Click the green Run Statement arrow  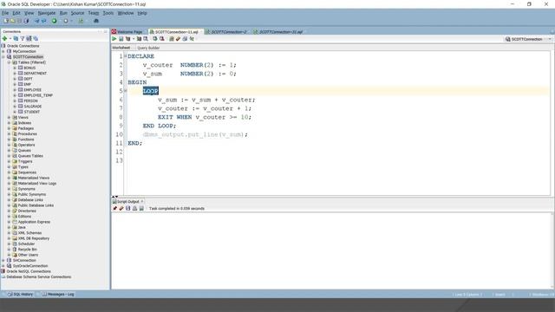114,38
